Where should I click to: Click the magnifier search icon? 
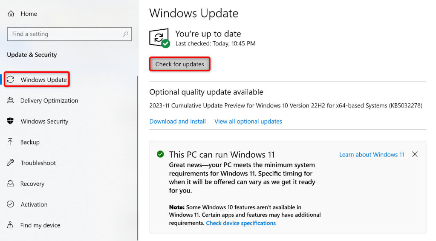(125, 34)
